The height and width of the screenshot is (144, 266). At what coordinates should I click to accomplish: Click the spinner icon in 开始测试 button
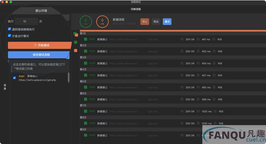[x=35, y=45]
